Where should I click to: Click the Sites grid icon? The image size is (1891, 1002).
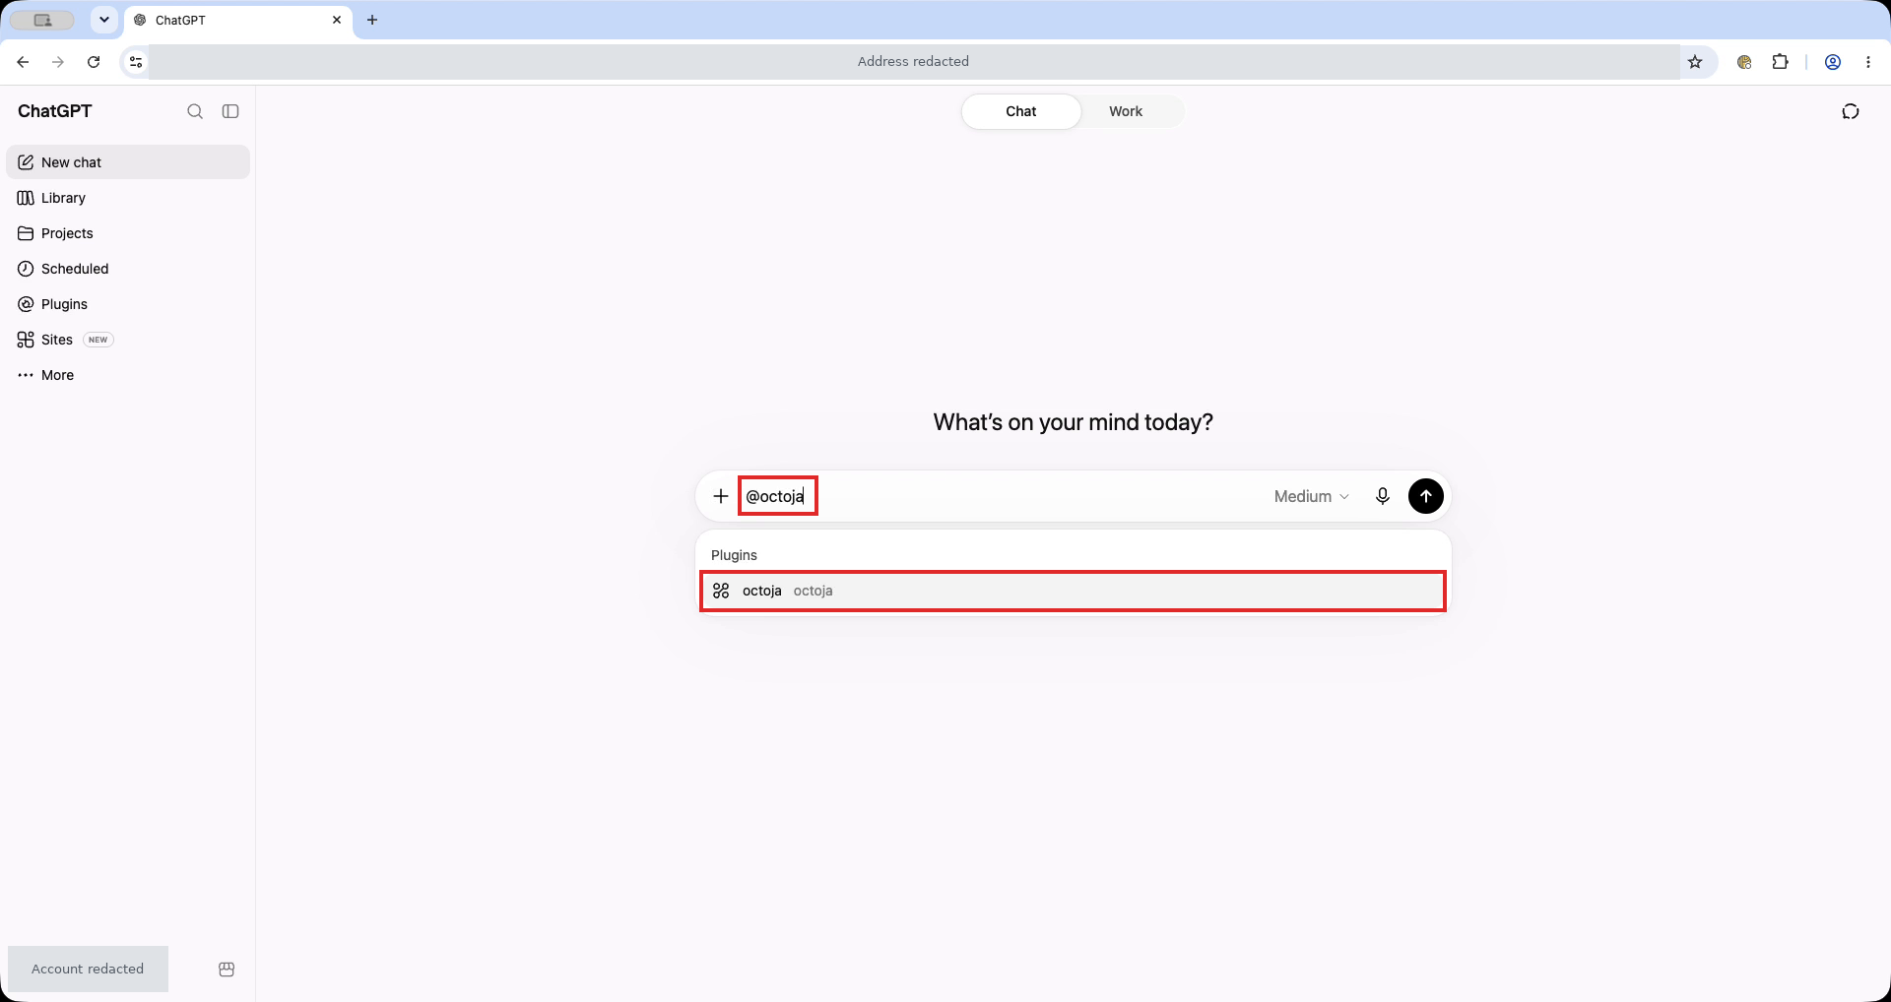click(x=26, y=340)
